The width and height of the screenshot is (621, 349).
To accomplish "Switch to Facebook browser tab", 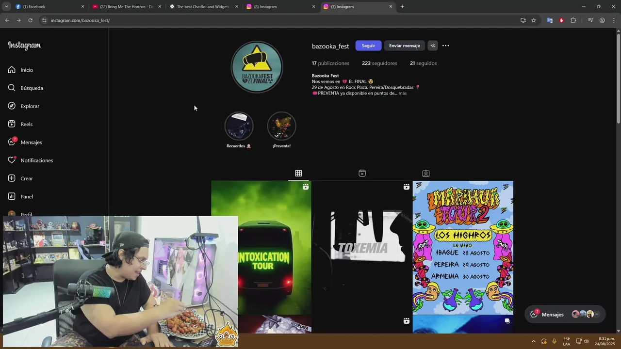I will point(49,7).
